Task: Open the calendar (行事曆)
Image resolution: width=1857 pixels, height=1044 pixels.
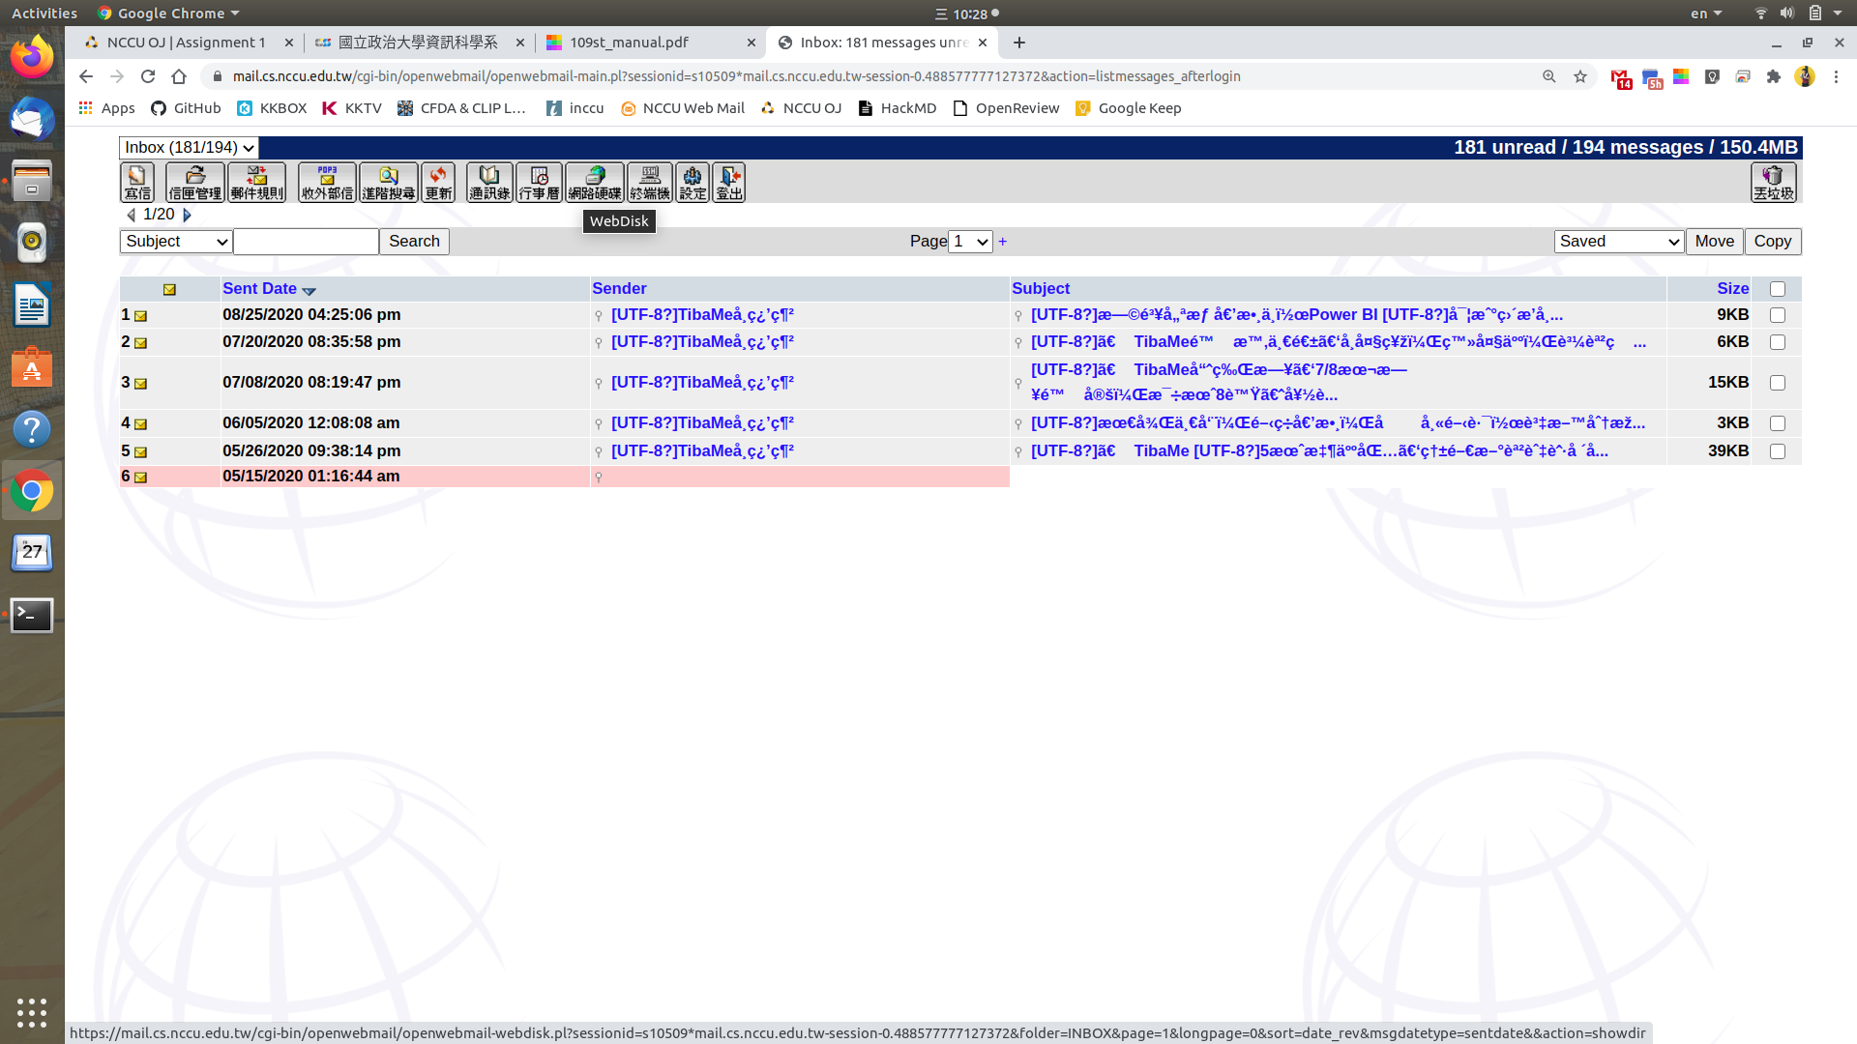Action: [x=539, y=182]
